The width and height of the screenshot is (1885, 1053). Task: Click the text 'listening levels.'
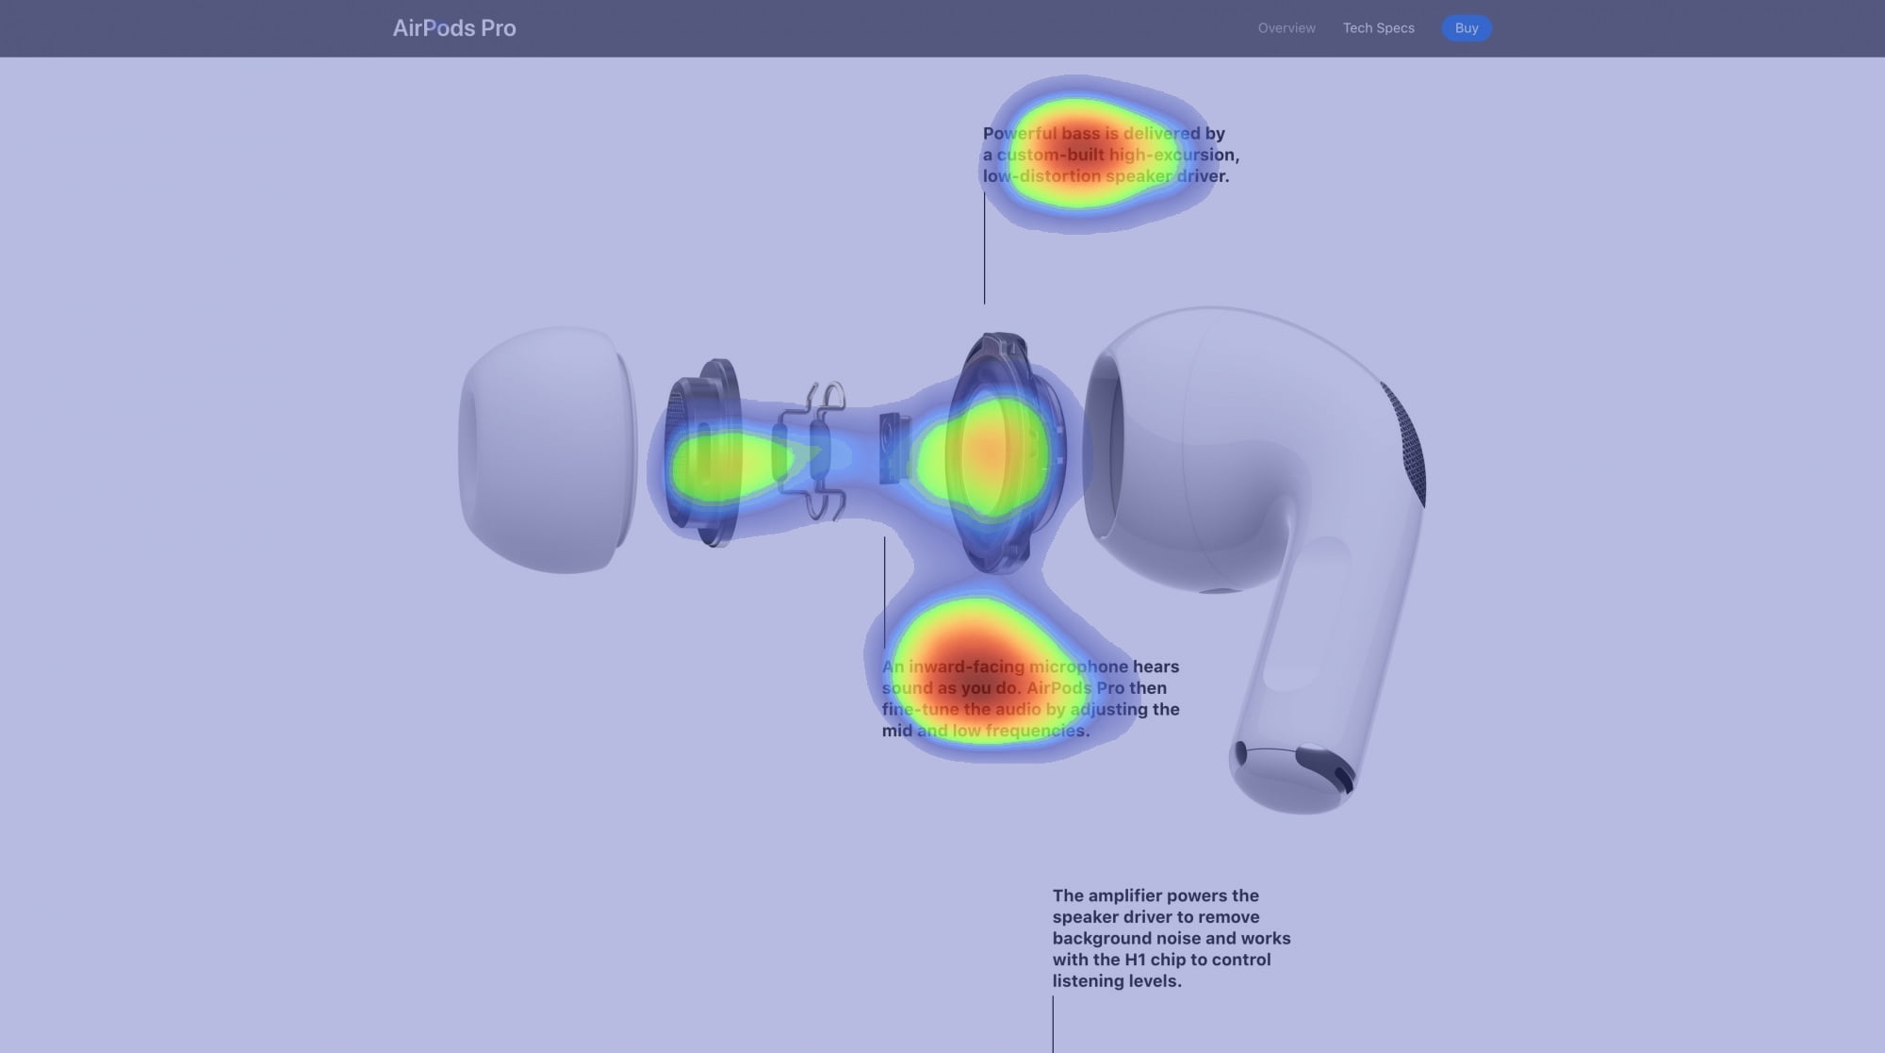click(1117, 981)
